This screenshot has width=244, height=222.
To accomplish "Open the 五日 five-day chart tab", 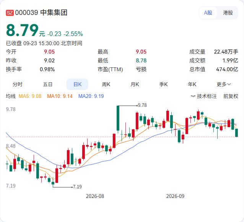I will pyautogui.click(x=48, y=85).
